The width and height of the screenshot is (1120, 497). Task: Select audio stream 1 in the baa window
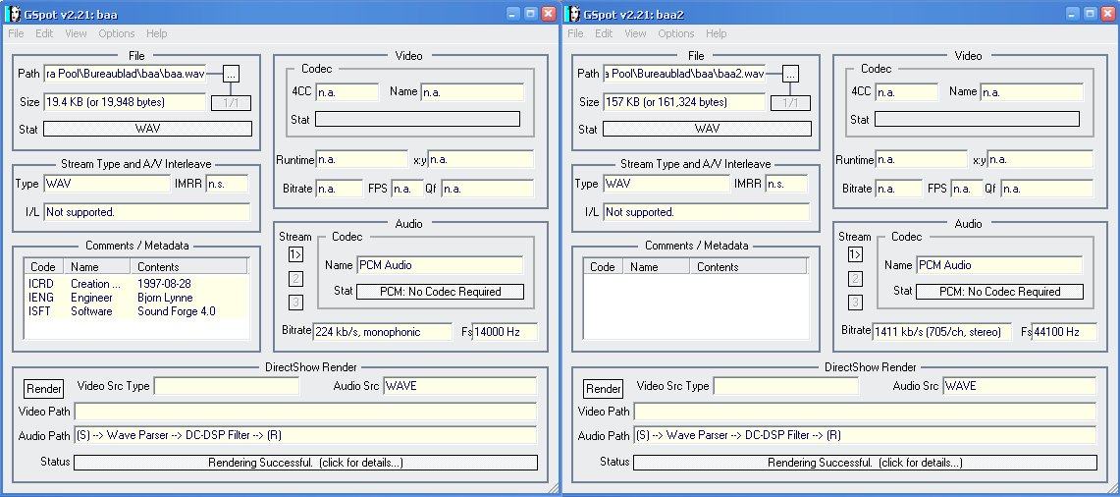coord(295,254)
